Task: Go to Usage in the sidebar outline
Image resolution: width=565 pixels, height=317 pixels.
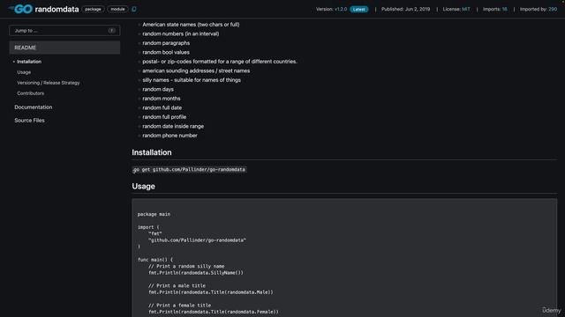Action: point(24,72)
